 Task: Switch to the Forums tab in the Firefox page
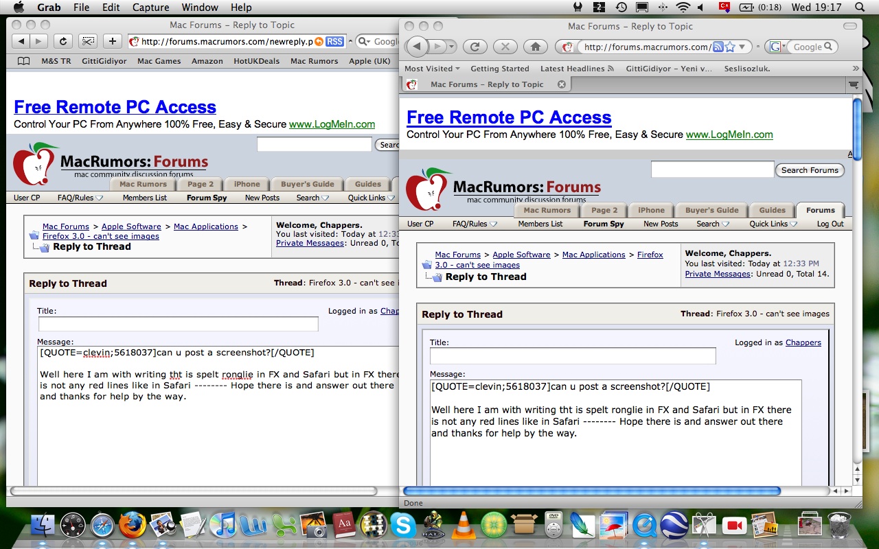[821, 210]
